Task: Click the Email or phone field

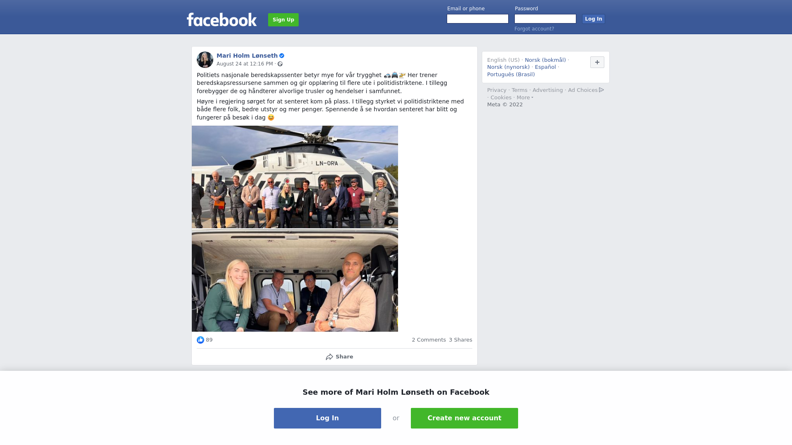Action: (x=478, y=19)
